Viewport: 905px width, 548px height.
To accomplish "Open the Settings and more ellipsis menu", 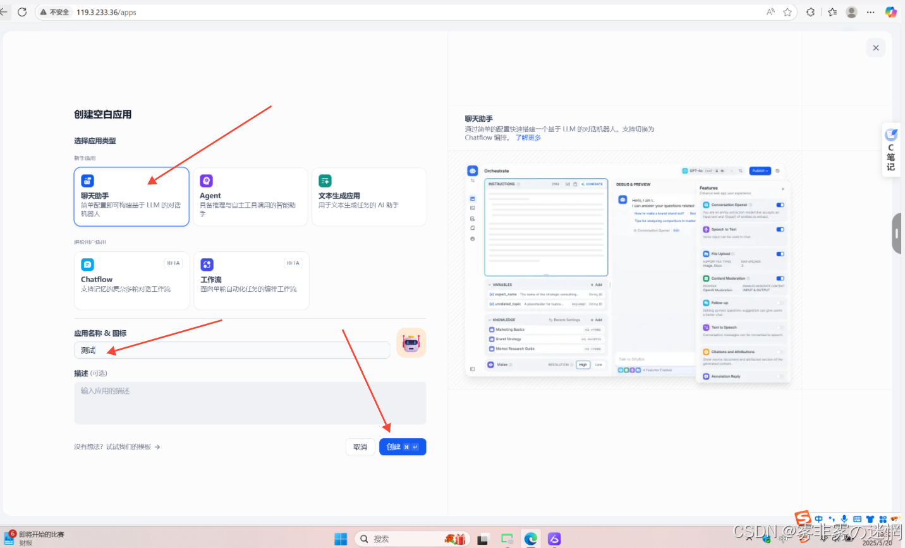I will 871,12.
